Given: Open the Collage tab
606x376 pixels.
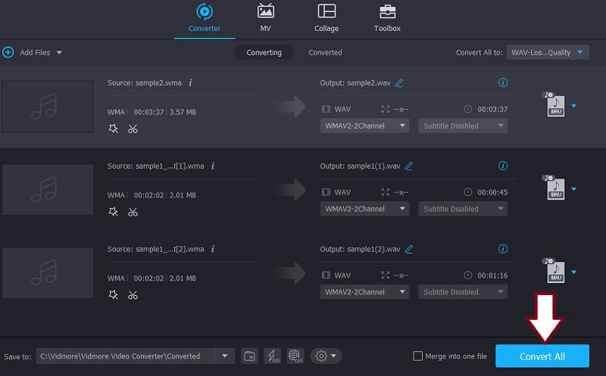Looking at the screenshot, I should click(x=326, y=18).
